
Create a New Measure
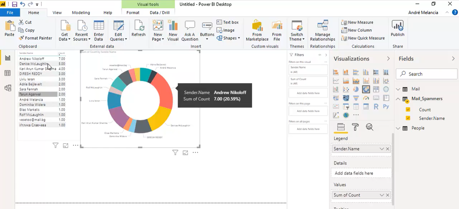pyautogui.click(x=357, y=22)
